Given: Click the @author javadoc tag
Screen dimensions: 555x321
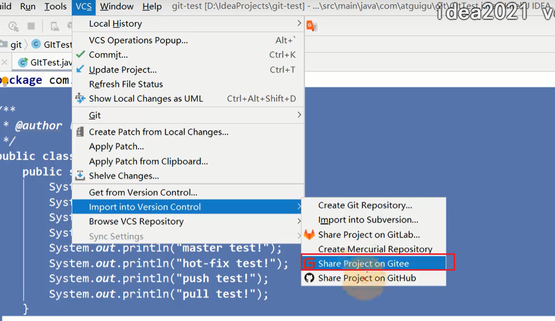Looking at the screenshot, I should pyautogui.click(x=39, y=125).
